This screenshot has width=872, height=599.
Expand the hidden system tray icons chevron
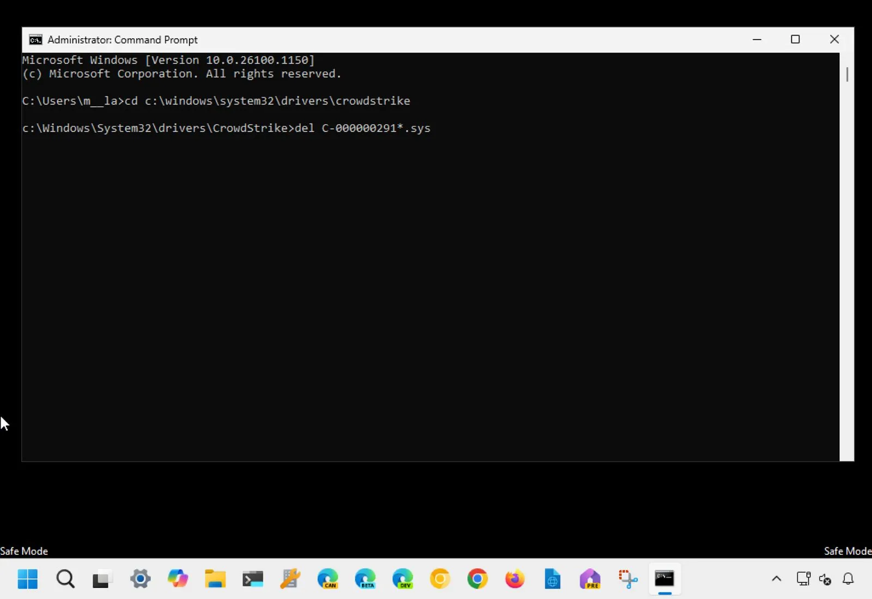[x=777, y=579]
